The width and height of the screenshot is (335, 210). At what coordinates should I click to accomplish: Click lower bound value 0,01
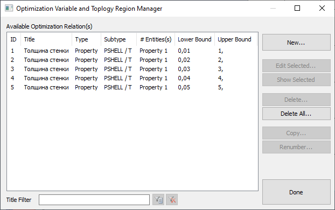point(184,51)
